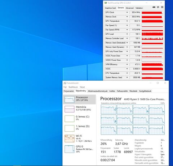173x166 pixels.
Task: Click the GPU Clock 305.4 MHz value
Action: point(135,12)
